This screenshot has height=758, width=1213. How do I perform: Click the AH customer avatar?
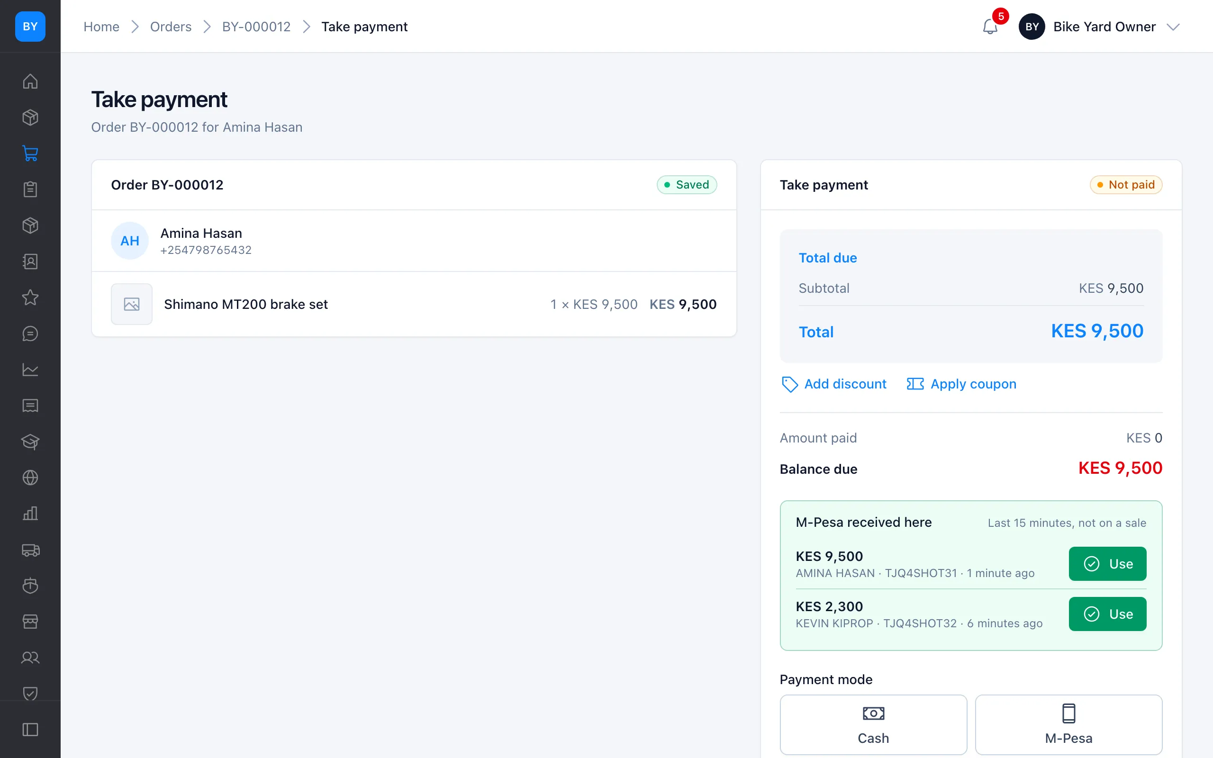pos(130,241)
